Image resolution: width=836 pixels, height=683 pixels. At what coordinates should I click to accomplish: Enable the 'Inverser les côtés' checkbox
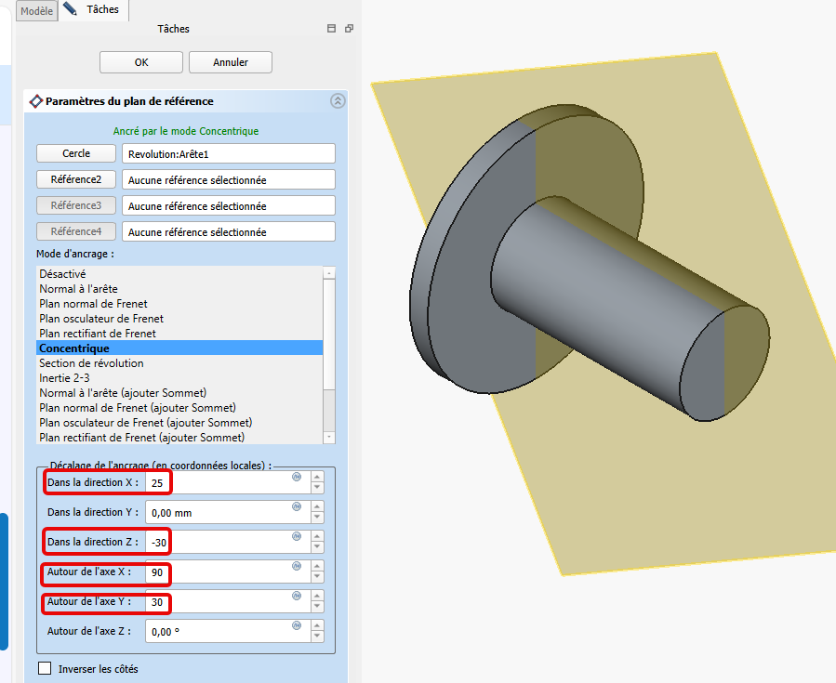45,668
